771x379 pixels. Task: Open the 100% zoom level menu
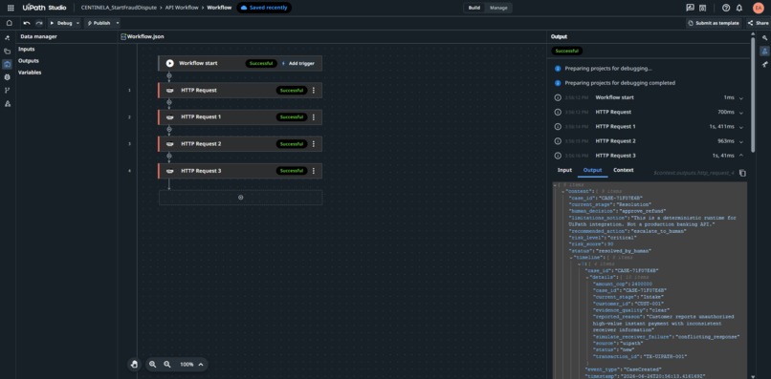click(191, 365)
